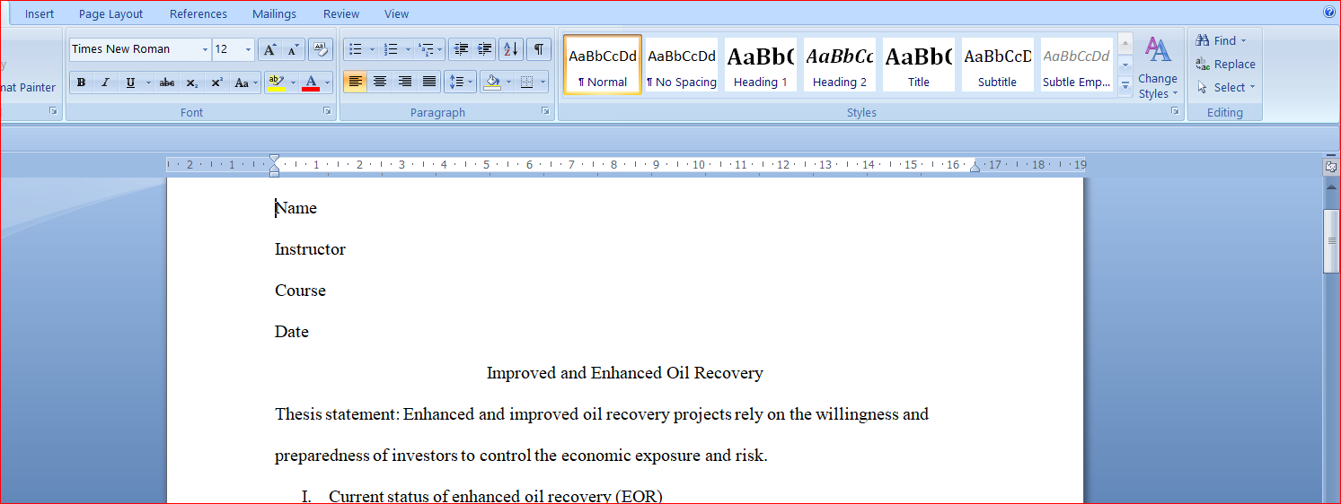Click the Find button

tap(1222, 40)
